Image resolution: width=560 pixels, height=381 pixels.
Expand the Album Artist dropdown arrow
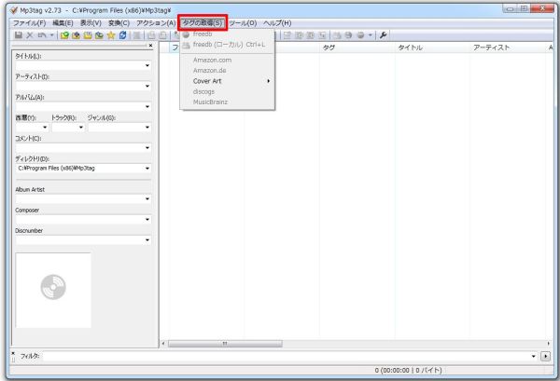point(147,198)
